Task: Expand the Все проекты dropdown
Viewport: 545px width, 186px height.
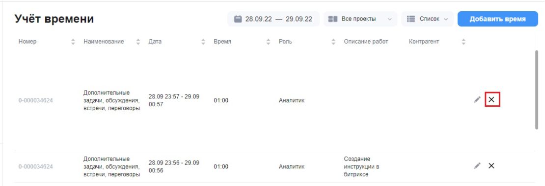Action: (360, 19)
